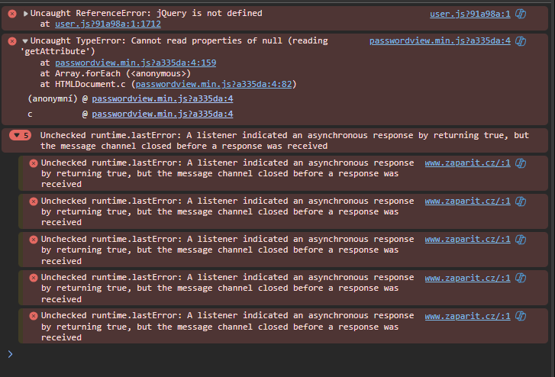
Task: Focus the console input prompt
Action: (x=275, y=354)
